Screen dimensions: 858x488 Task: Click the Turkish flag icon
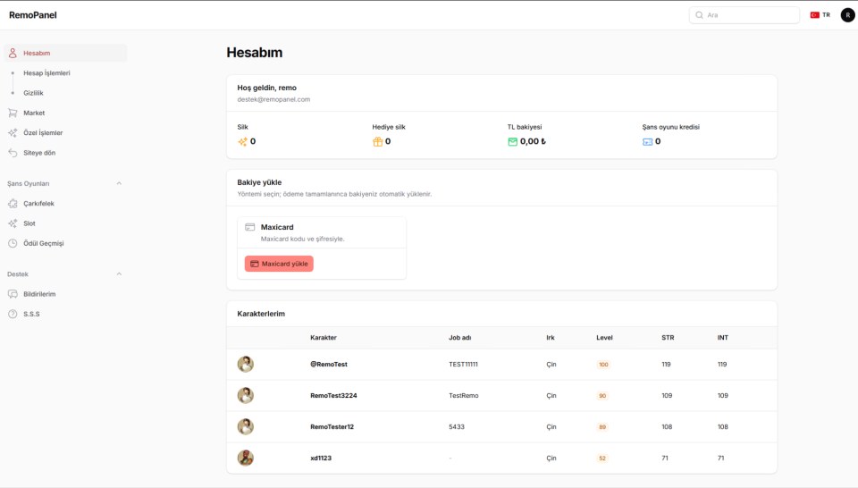coord(815,15)
